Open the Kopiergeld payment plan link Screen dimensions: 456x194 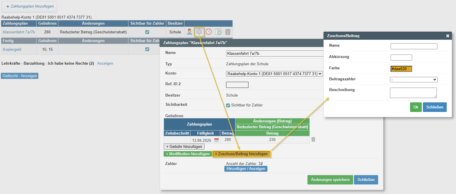click(12, 50)
